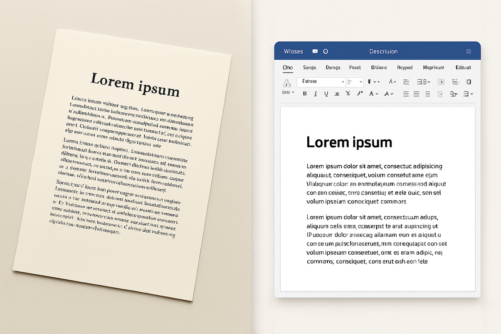The width and height of the screenshot is (501, 334).
Task: Click the line starting "IP ousom dolor"
Action: pyautogui.click(x=374, y=235)
